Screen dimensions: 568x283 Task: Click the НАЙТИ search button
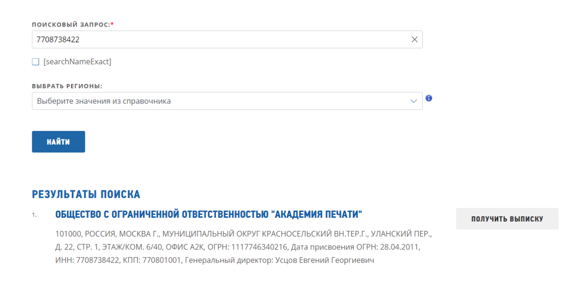point(59,142)
